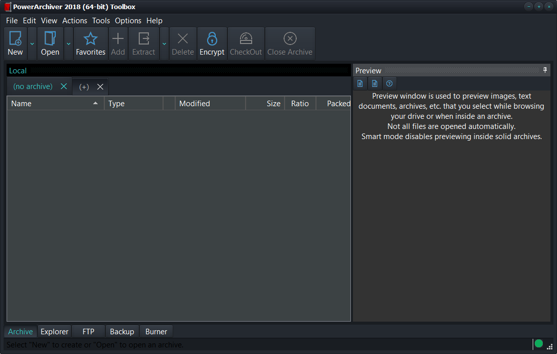Image resolution: width=557 pixels, height=354 pixels.
Task: Click the narrow unlabeled column header after Type
Action: pyautogui.click(x=169, y=104)
